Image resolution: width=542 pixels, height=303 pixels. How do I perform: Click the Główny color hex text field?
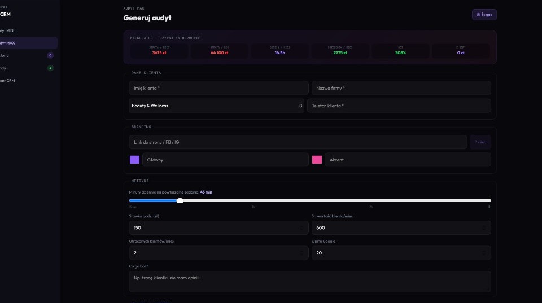coord(225,160)
